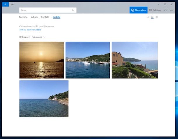The image size is (178, 139).
Task: Open the harbor with boats photo
Action: pos(88,60)
